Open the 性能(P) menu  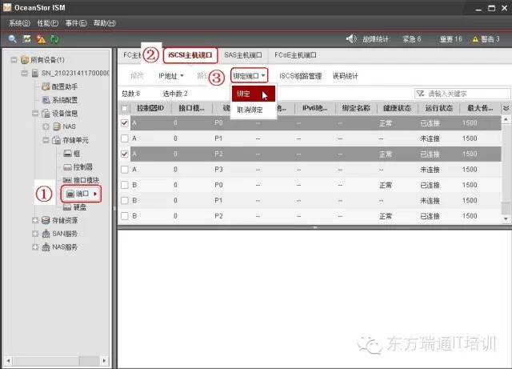tap(48, 23)
